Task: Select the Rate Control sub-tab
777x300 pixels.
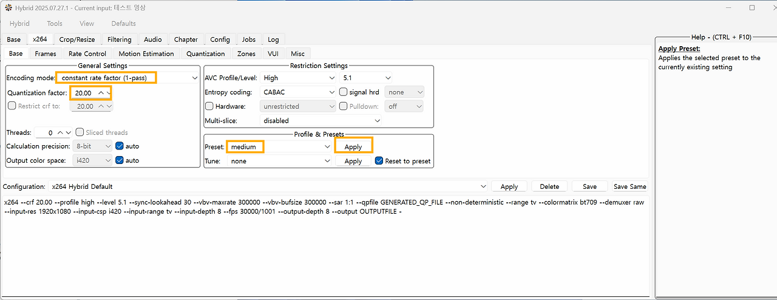Action: point(87,53)
